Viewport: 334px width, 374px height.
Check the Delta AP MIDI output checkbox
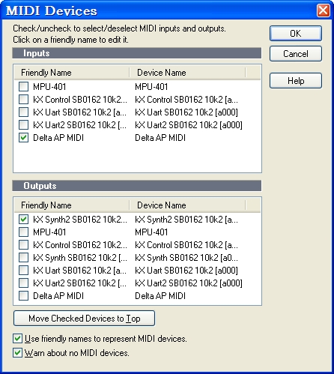click(23, 296)
